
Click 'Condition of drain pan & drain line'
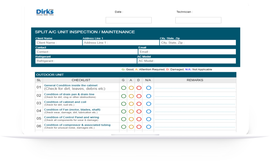(69, 94)
